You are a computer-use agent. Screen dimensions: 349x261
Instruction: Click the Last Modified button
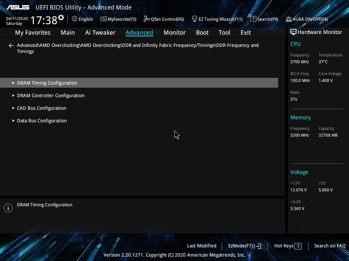202,246
